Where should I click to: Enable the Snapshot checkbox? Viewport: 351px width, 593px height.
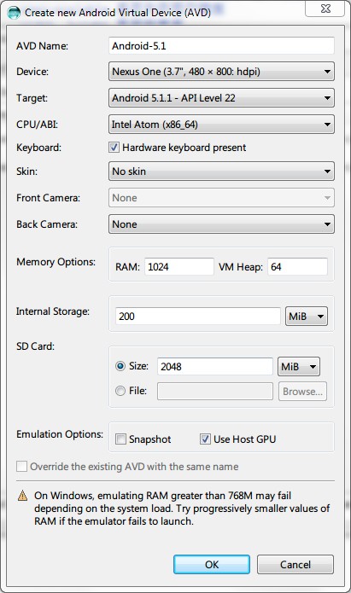pos(120,439)
